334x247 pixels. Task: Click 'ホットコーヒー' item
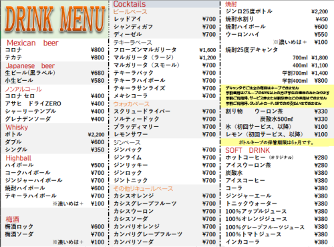pyautogui.click(x=259, y=158)
